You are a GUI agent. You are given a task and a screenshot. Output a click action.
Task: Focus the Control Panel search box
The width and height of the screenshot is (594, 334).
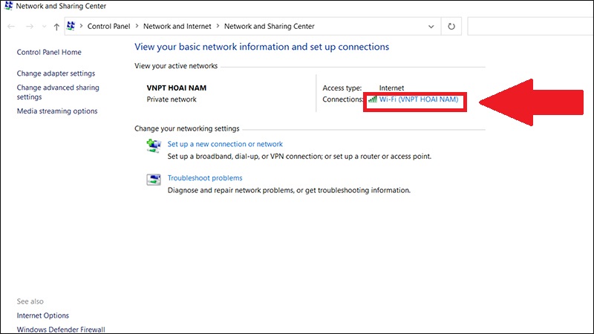pos(530,27)
